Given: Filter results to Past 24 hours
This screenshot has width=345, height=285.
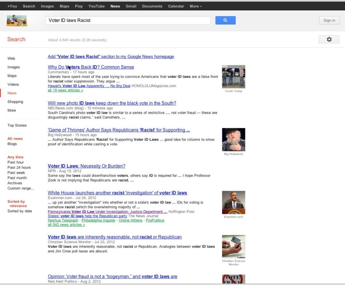Looking at the screenshot, I should [19, 167].
